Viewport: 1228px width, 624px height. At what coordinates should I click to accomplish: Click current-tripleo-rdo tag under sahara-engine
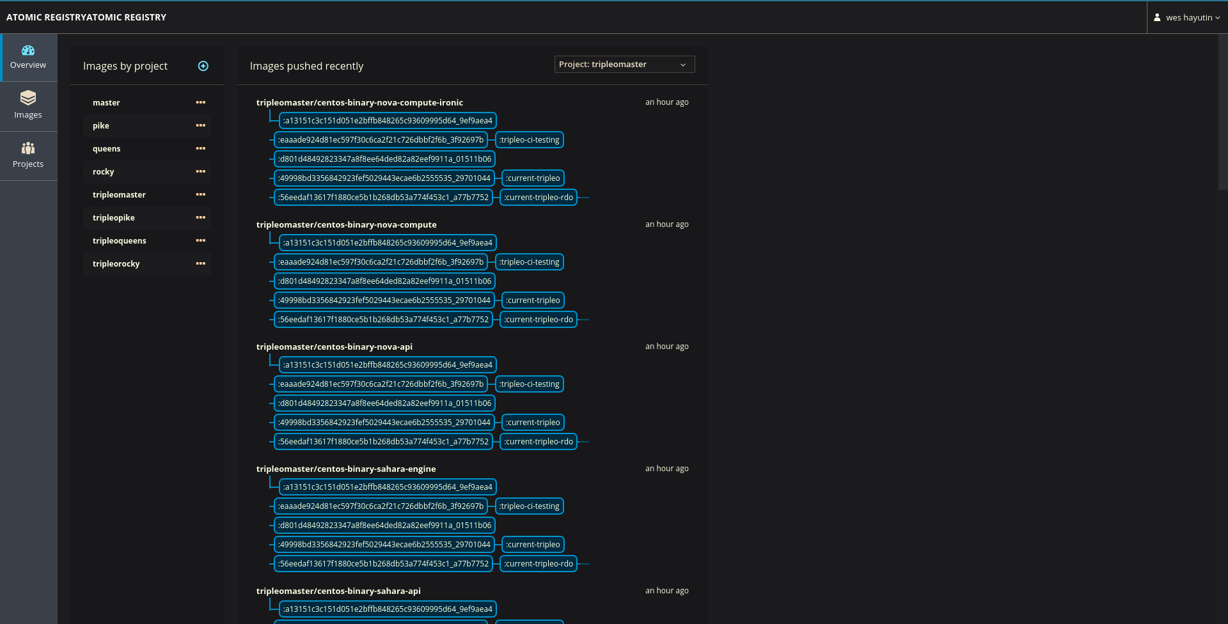pyautogui.click(x=539, y=563)
